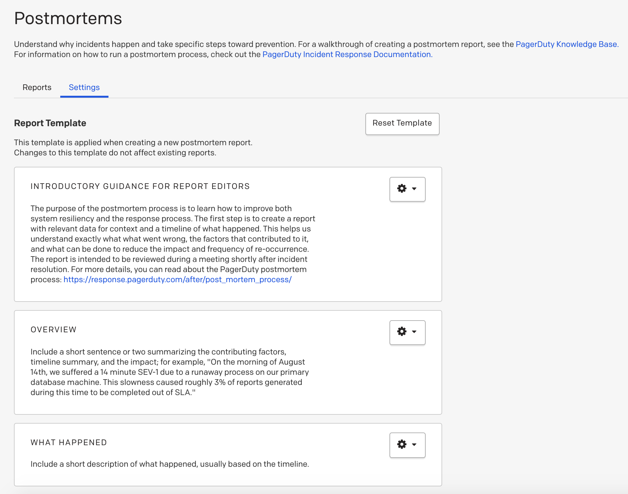Expand dropdown arrow in Overview card

point(414,332)
